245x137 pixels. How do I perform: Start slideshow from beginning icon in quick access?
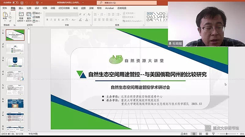tap(37, 3)
